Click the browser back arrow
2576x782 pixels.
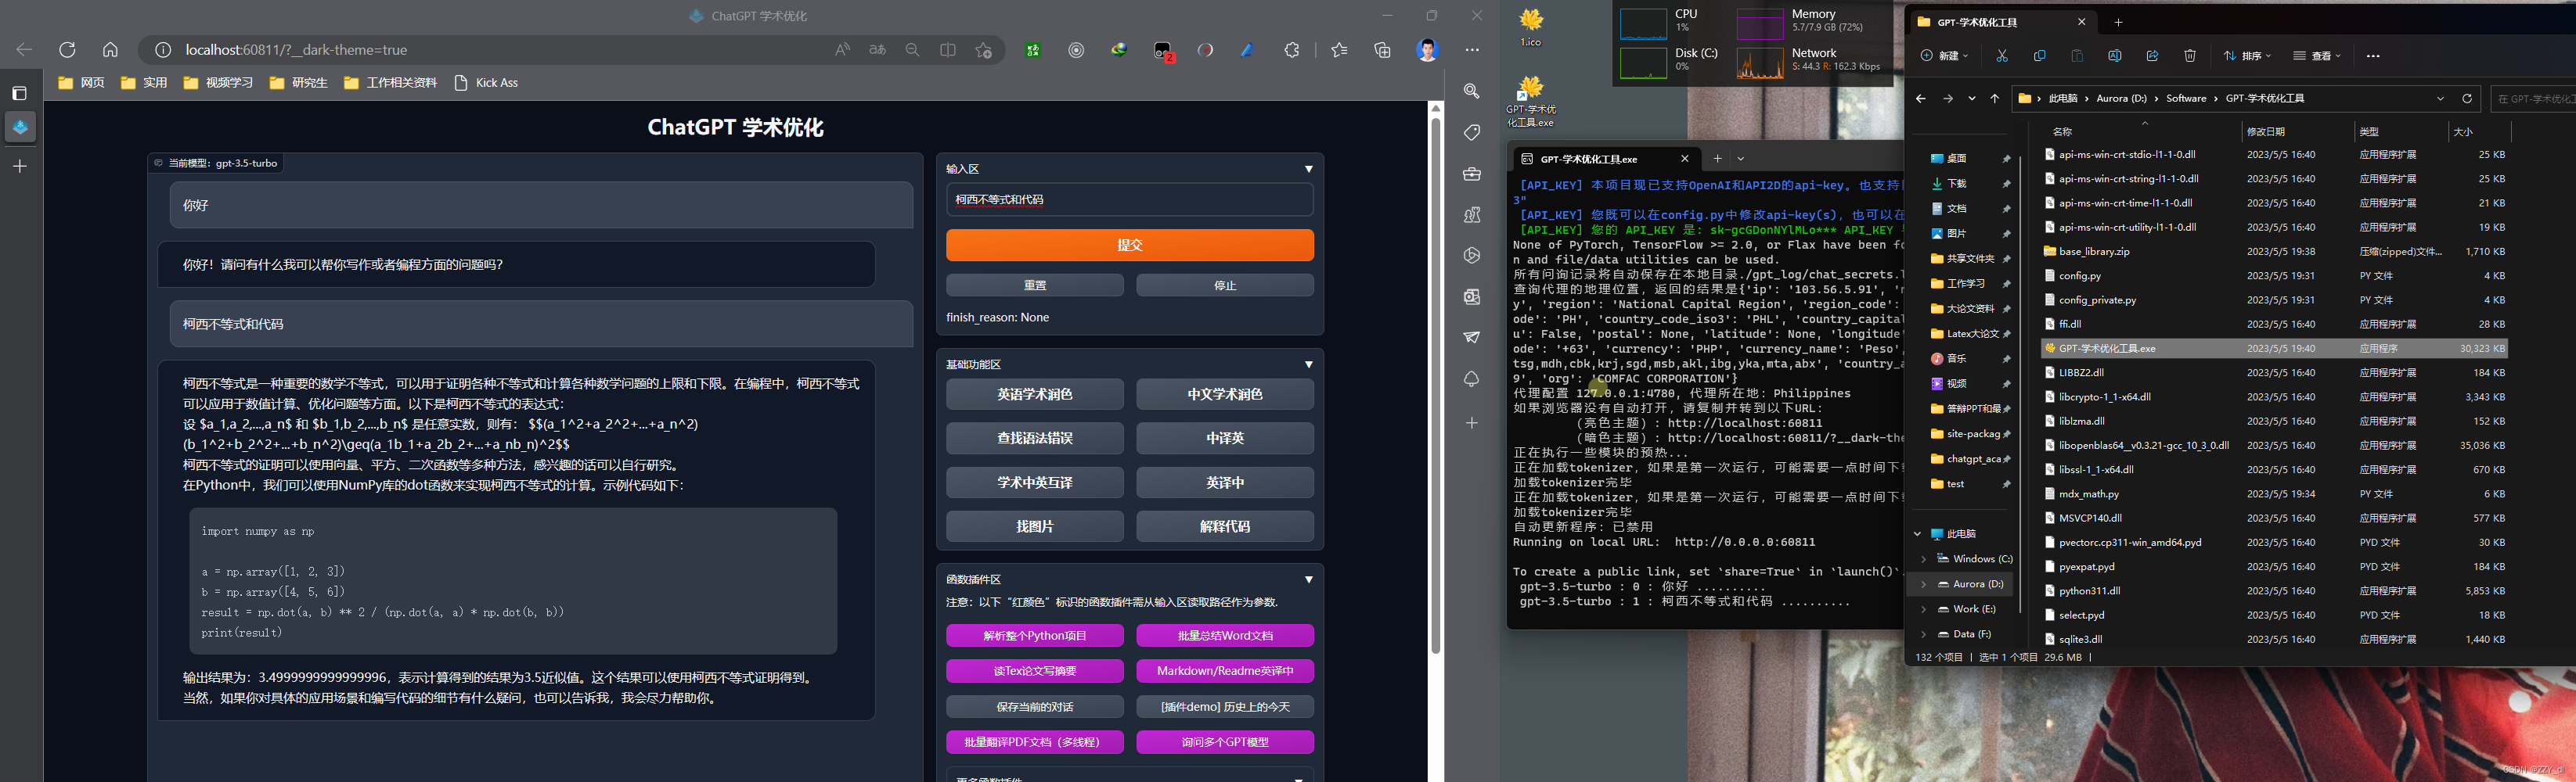[x=24, y=50]
